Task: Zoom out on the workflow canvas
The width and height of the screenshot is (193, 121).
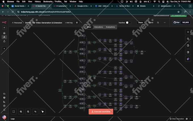Action: point(28,112)
